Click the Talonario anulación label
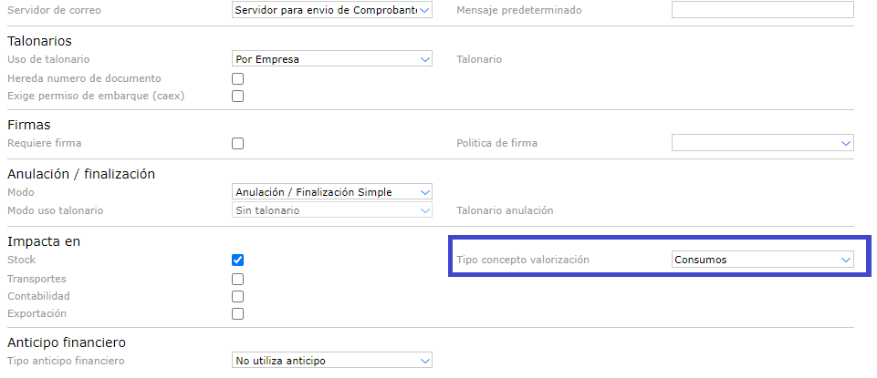This screenshot has height=378, width=877. [x=505, y=210]
